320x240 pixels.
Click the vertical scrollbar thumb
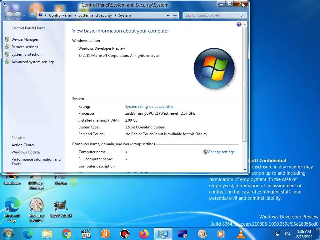[245, 84]
